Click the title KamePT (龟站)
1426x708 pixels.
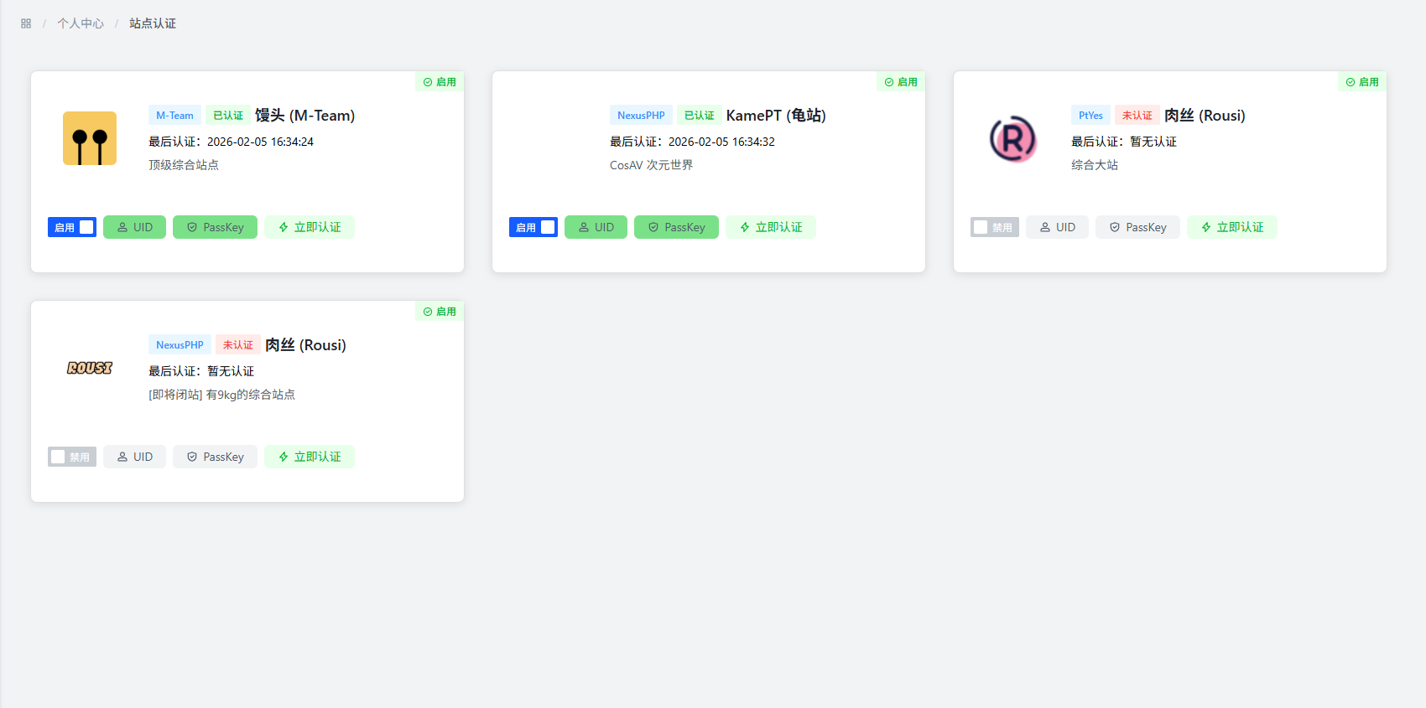pos(776,116)
